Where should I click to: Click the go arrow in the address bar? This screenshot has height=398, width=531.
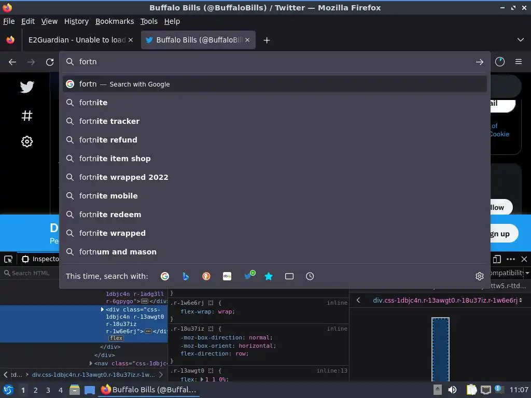(x=479, y=62)
